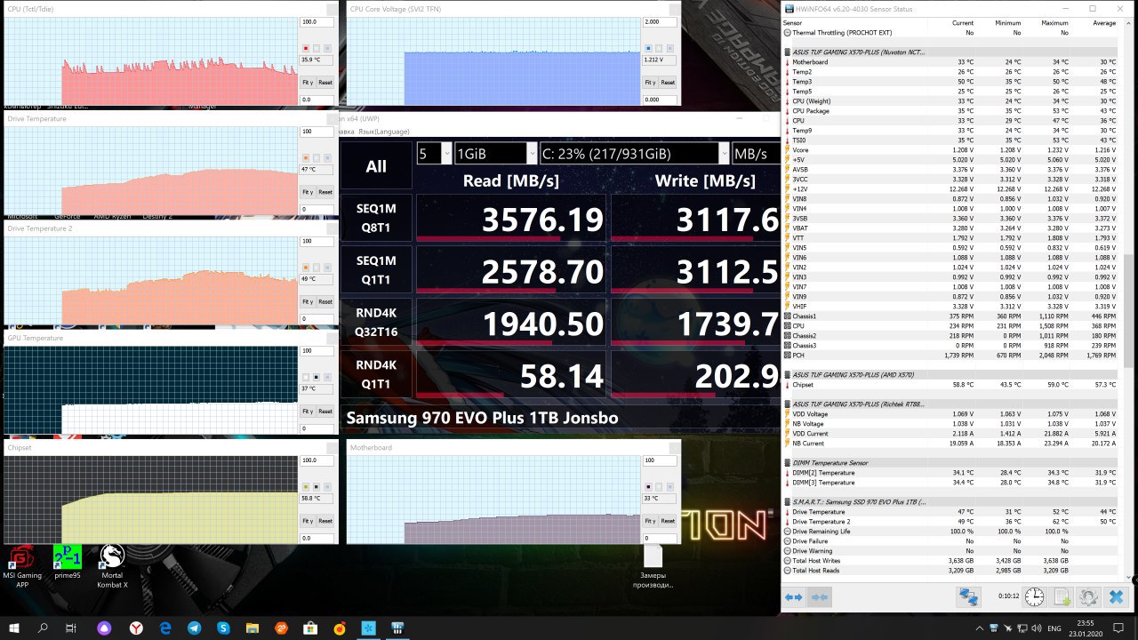Select Chipset 58.8 °C sensor row
The width and height of the screenshot is (1138, 640).
coord(951,384)
